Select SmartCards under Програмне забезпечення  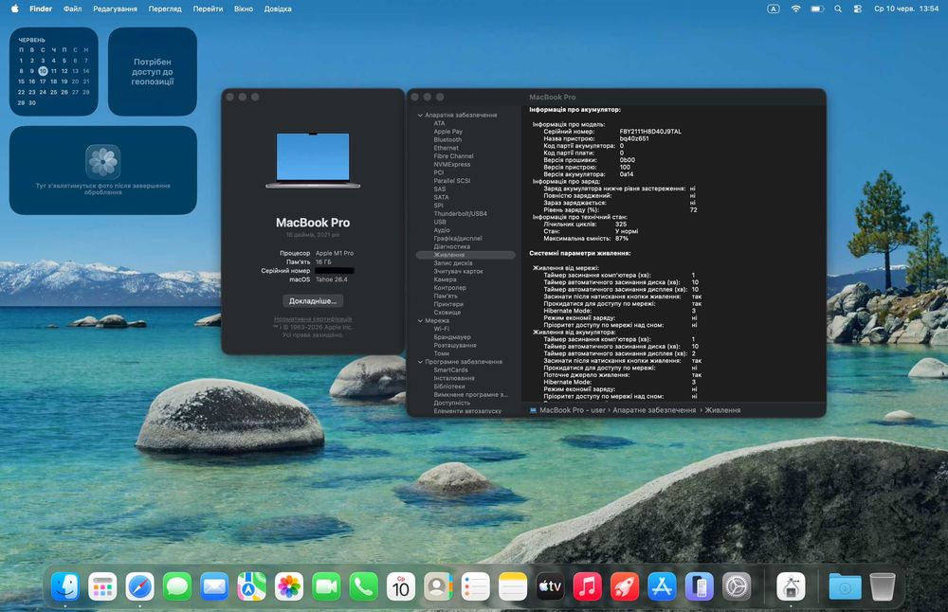450,369
